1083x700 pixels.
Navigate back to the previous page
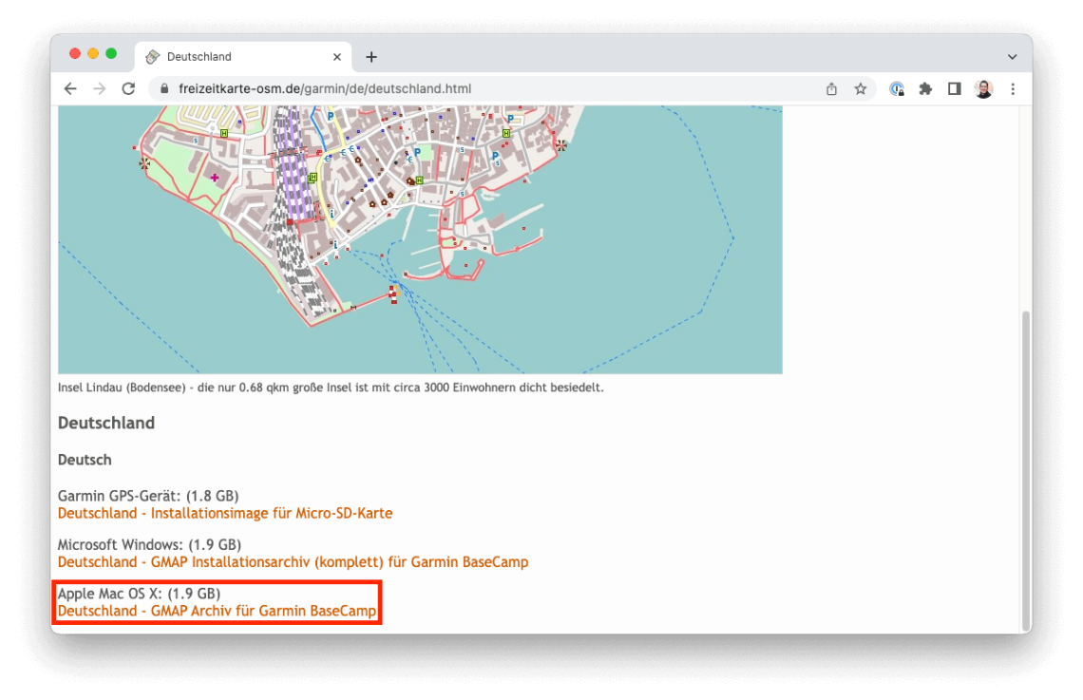70,88
